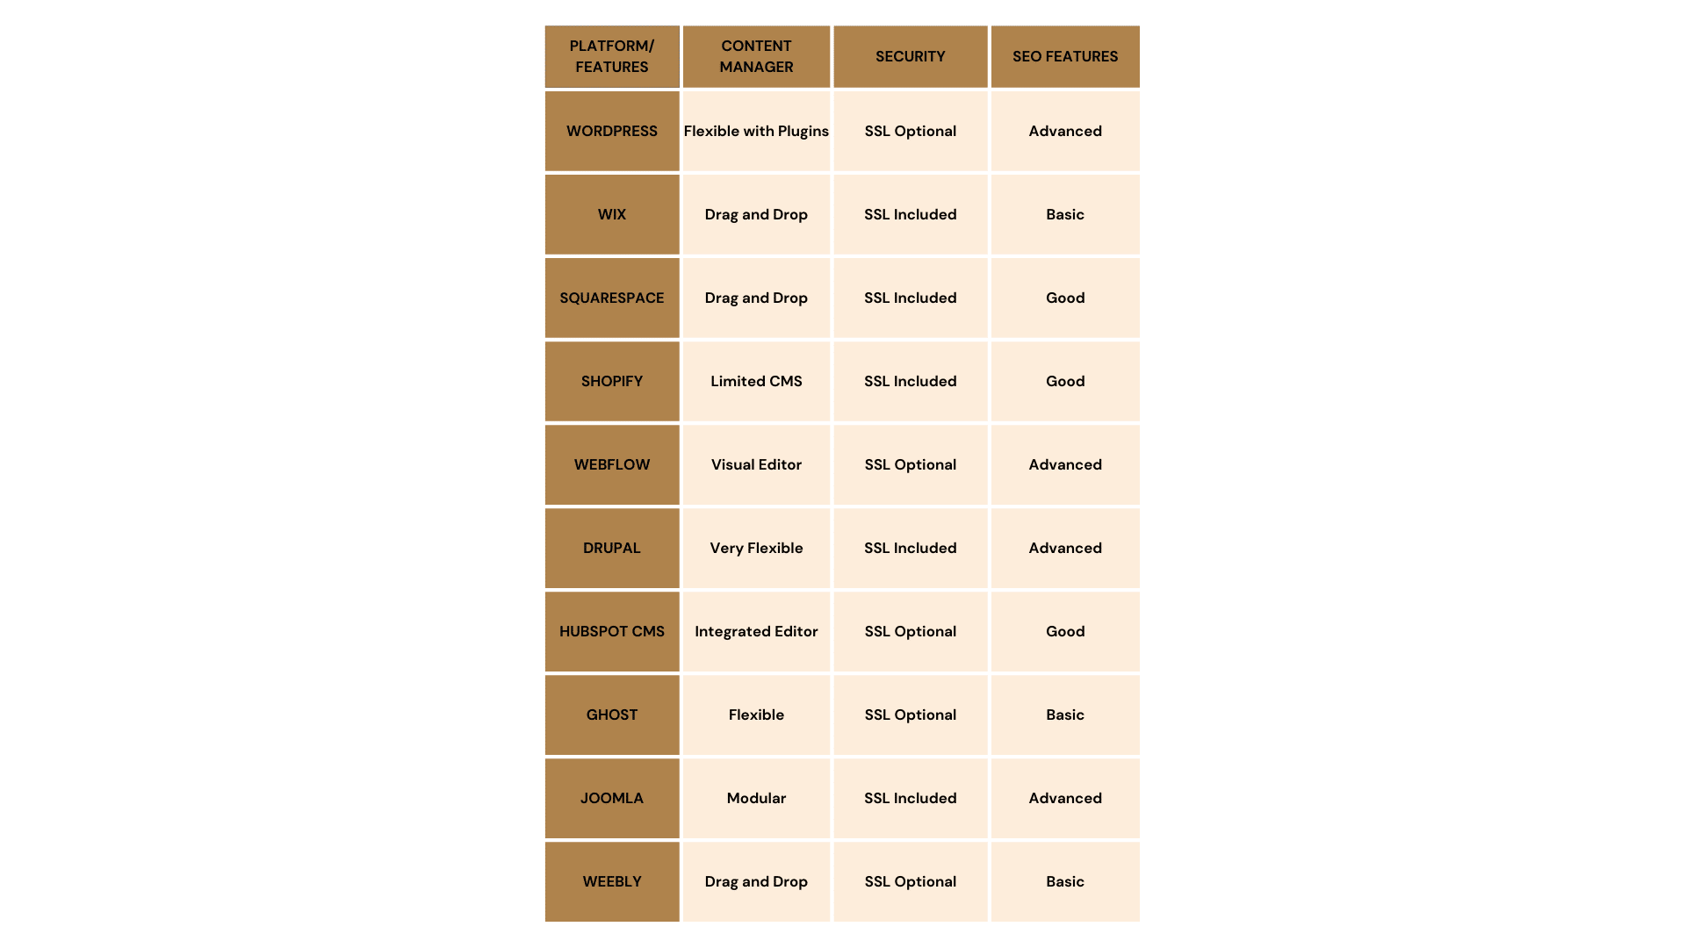The height and width of the screenshot is (948, 1686).
Task: Select SSL Included cell for Squarespace
Action: (910, 298)
